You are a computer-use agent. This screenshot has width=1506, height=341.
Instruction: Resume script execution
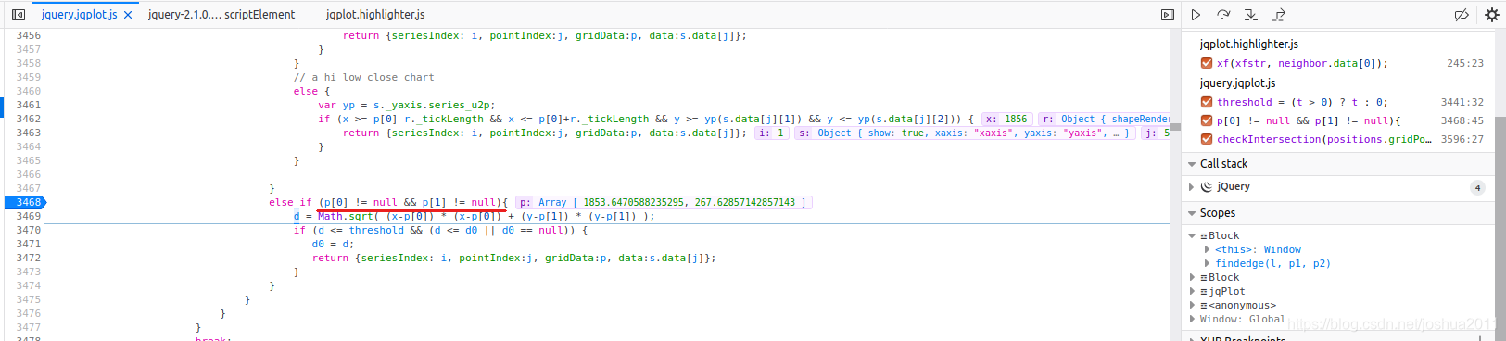click(1196, 15)
